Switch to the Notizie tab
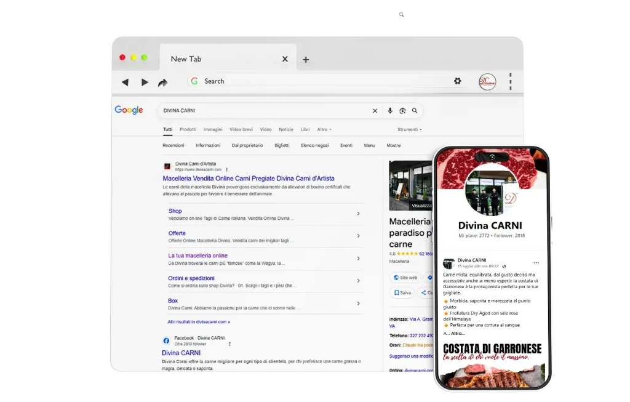 coord(286,129)
